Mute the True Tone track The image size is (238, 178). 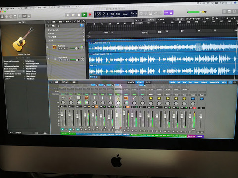coord(59,49)
